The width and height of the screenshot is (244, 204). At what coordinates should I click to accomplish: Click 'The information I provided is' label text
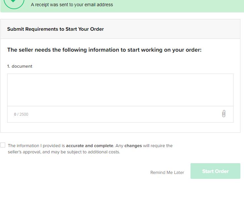point(36,146)
